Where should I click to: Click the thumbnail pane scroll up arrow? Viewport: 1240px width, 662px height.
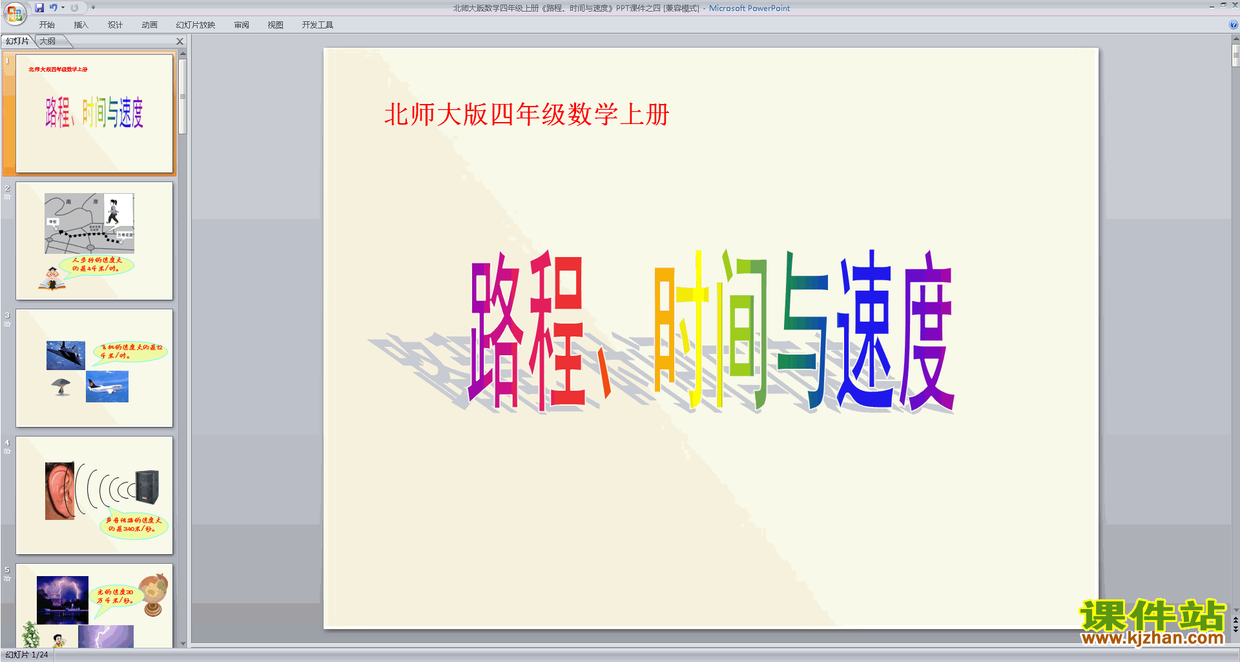[x=183, y=55]
